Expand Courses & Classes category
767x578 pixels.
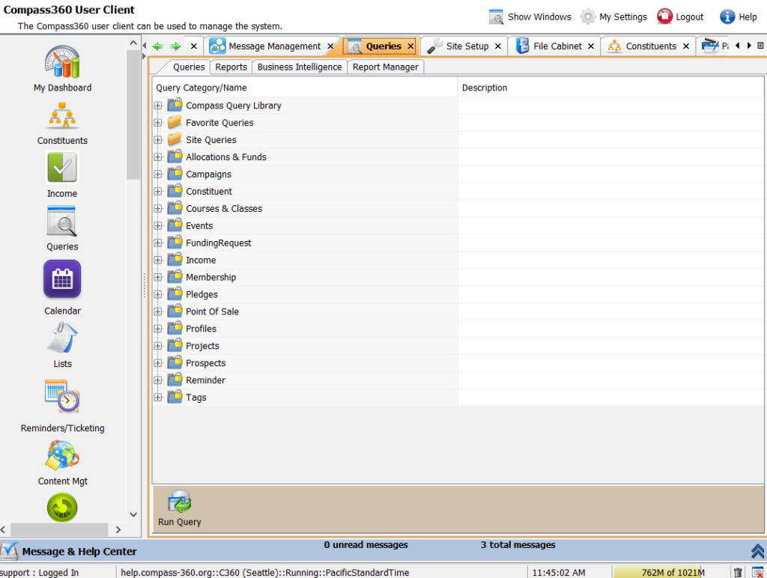[158, 208]
